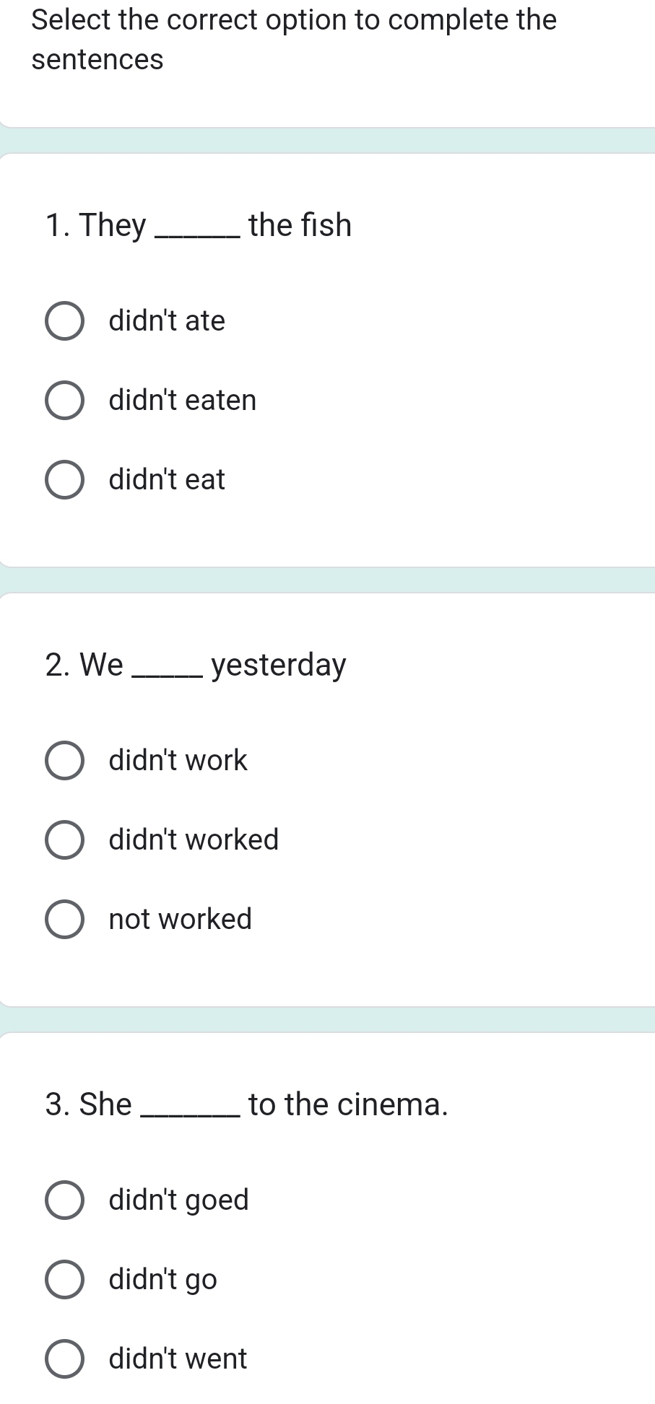The height and width of the screenshot is (1404, 655).
Task: Select the "didn't ate" radio button
Action: pyautogui.click(x=64, y=321)
